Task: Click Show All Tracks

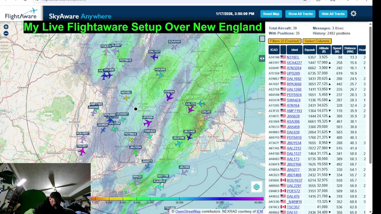Action: point(301,14)
